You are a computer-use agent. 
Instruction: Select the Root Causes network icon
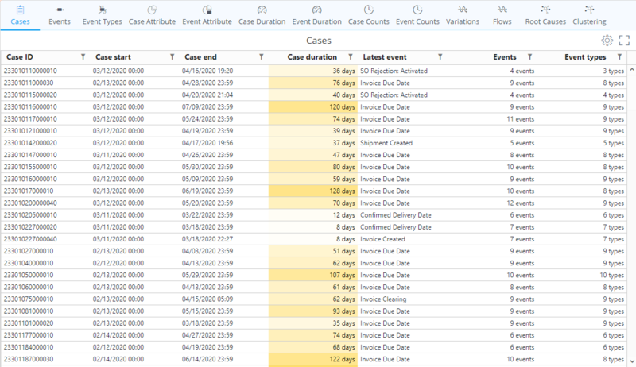pyautogui.click(x=545, y=10)
